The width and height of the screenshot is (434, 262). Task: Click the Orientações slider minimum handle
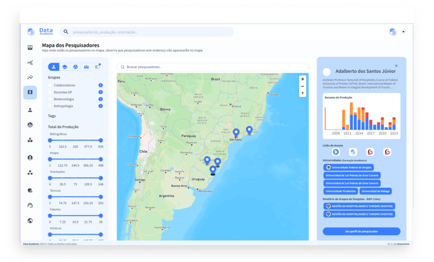tap(50, 178)
